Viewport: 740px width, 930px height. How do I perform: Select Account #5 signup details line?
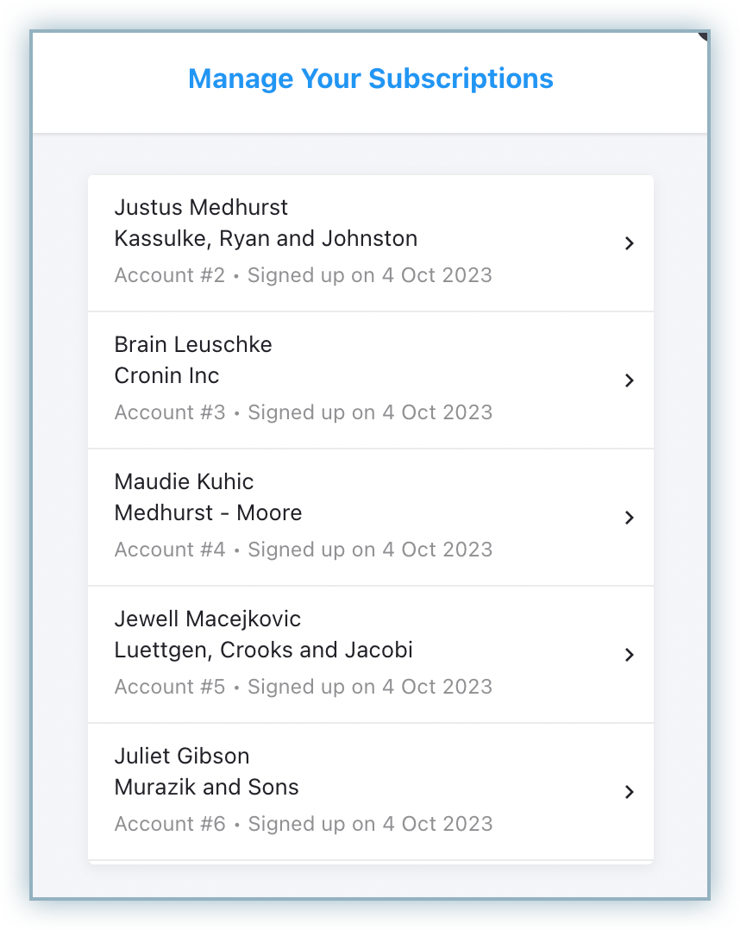pos(303,687)
